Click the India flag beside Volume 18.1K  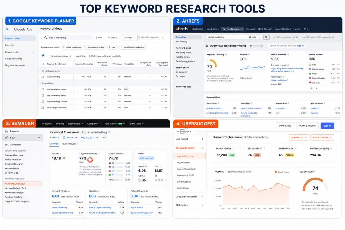64,158
